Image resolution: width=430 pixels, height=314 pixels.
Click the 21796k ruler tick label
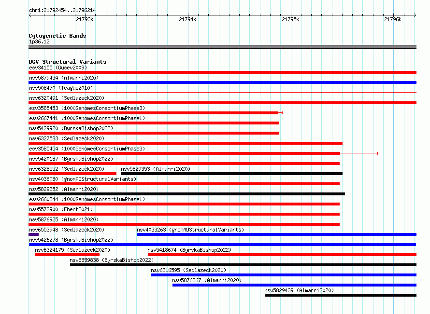393,19
